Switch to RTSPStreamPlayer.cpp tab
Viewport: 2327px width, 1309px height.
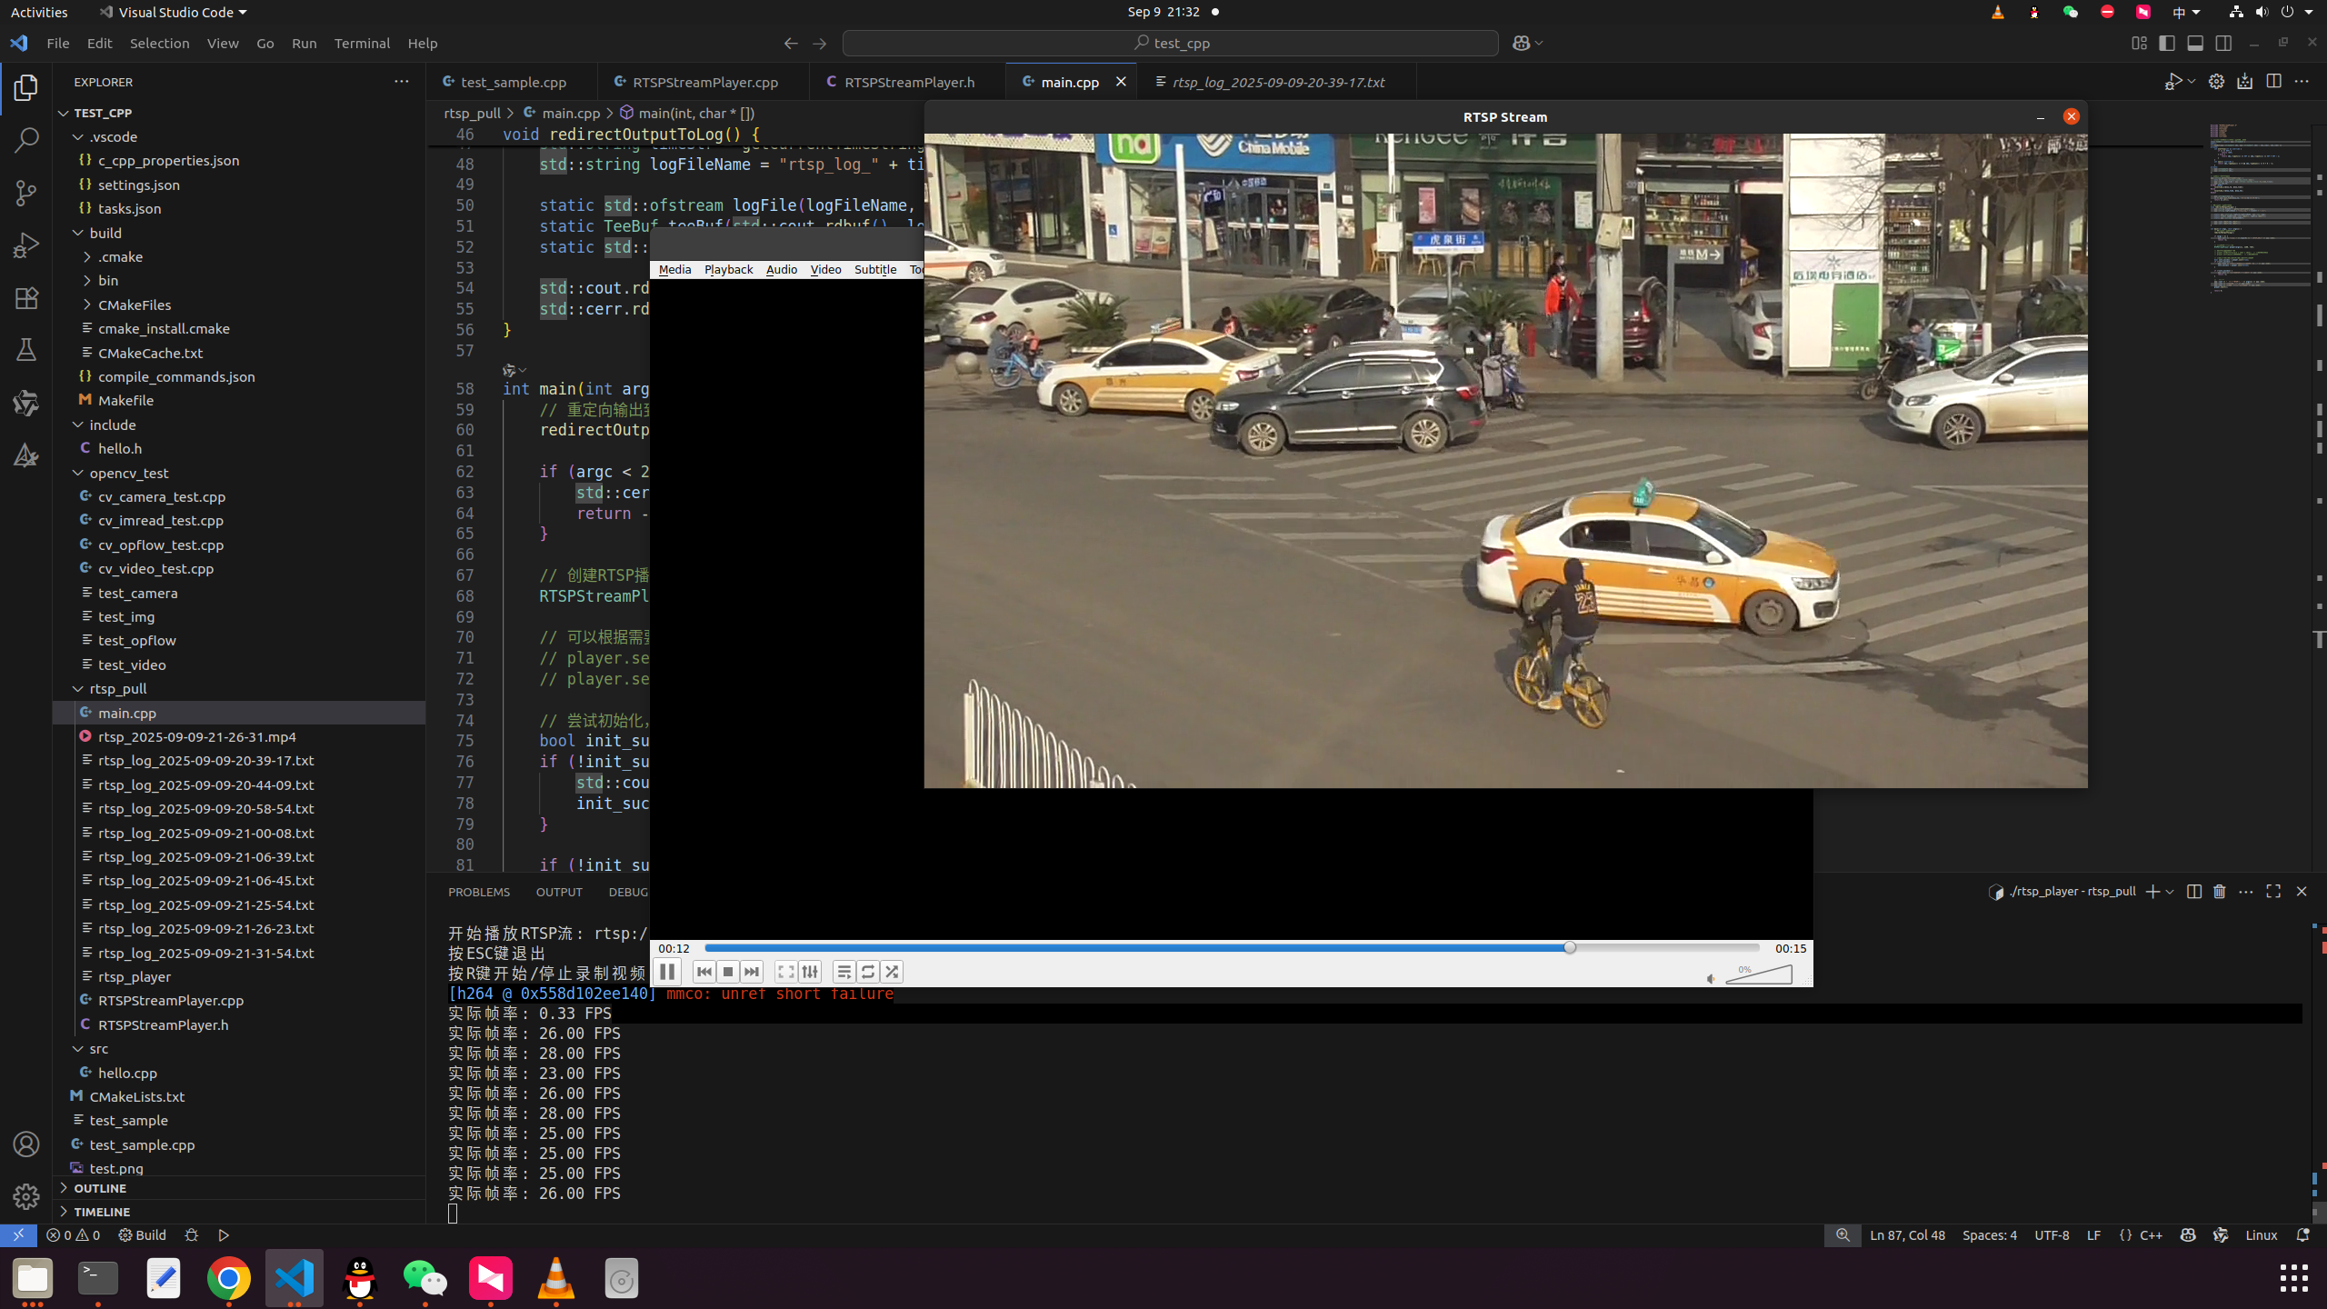click(704, 82)
